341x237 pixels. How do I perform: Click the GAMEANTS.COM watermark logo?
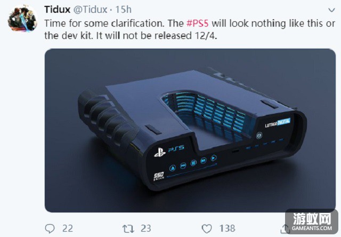coord(312,222)
